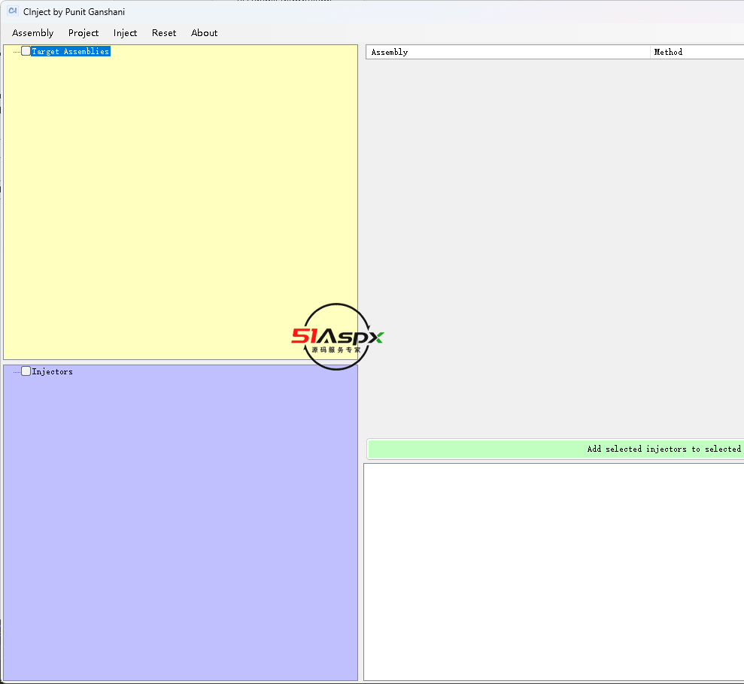744x684 pixels.
Task: Click the Add selected injectors button
Action: point(556,449)
